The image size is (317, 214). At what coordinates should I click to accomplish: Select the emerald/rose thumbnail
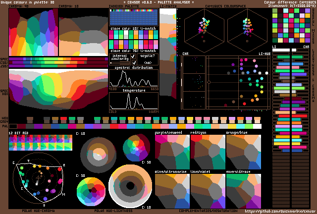pos(243,191)
